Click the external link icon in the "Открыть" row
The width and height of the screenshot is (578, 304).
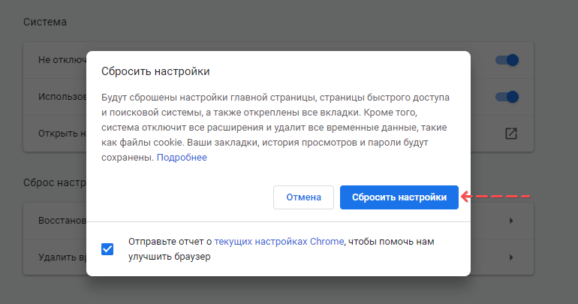pos(510,134)
